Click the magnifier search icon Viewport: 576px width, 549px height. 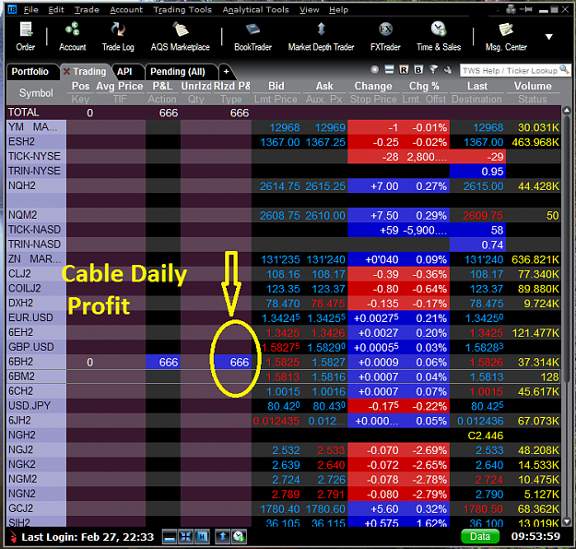pos(564,69)
